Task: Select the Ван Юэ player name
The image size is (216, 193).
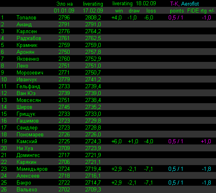Action: [26, 93]
